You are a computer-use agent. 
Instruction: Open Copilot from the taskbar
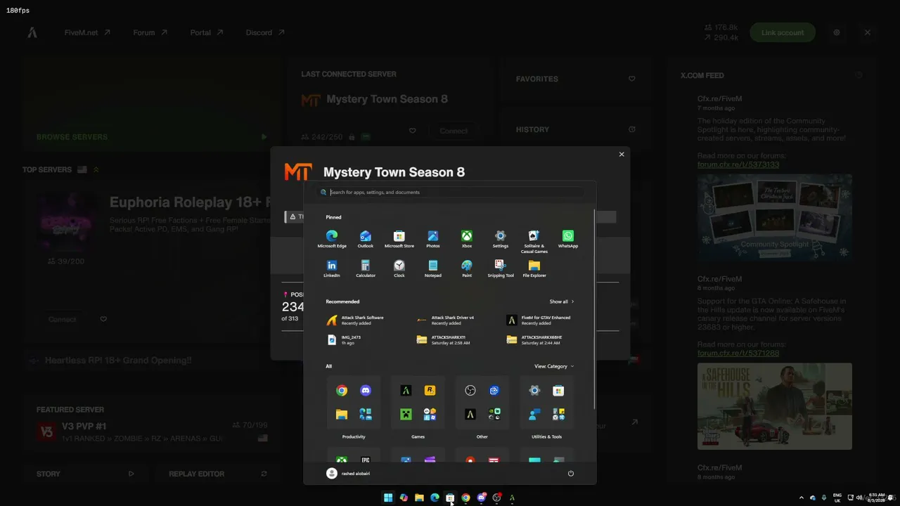coord(404,498)
